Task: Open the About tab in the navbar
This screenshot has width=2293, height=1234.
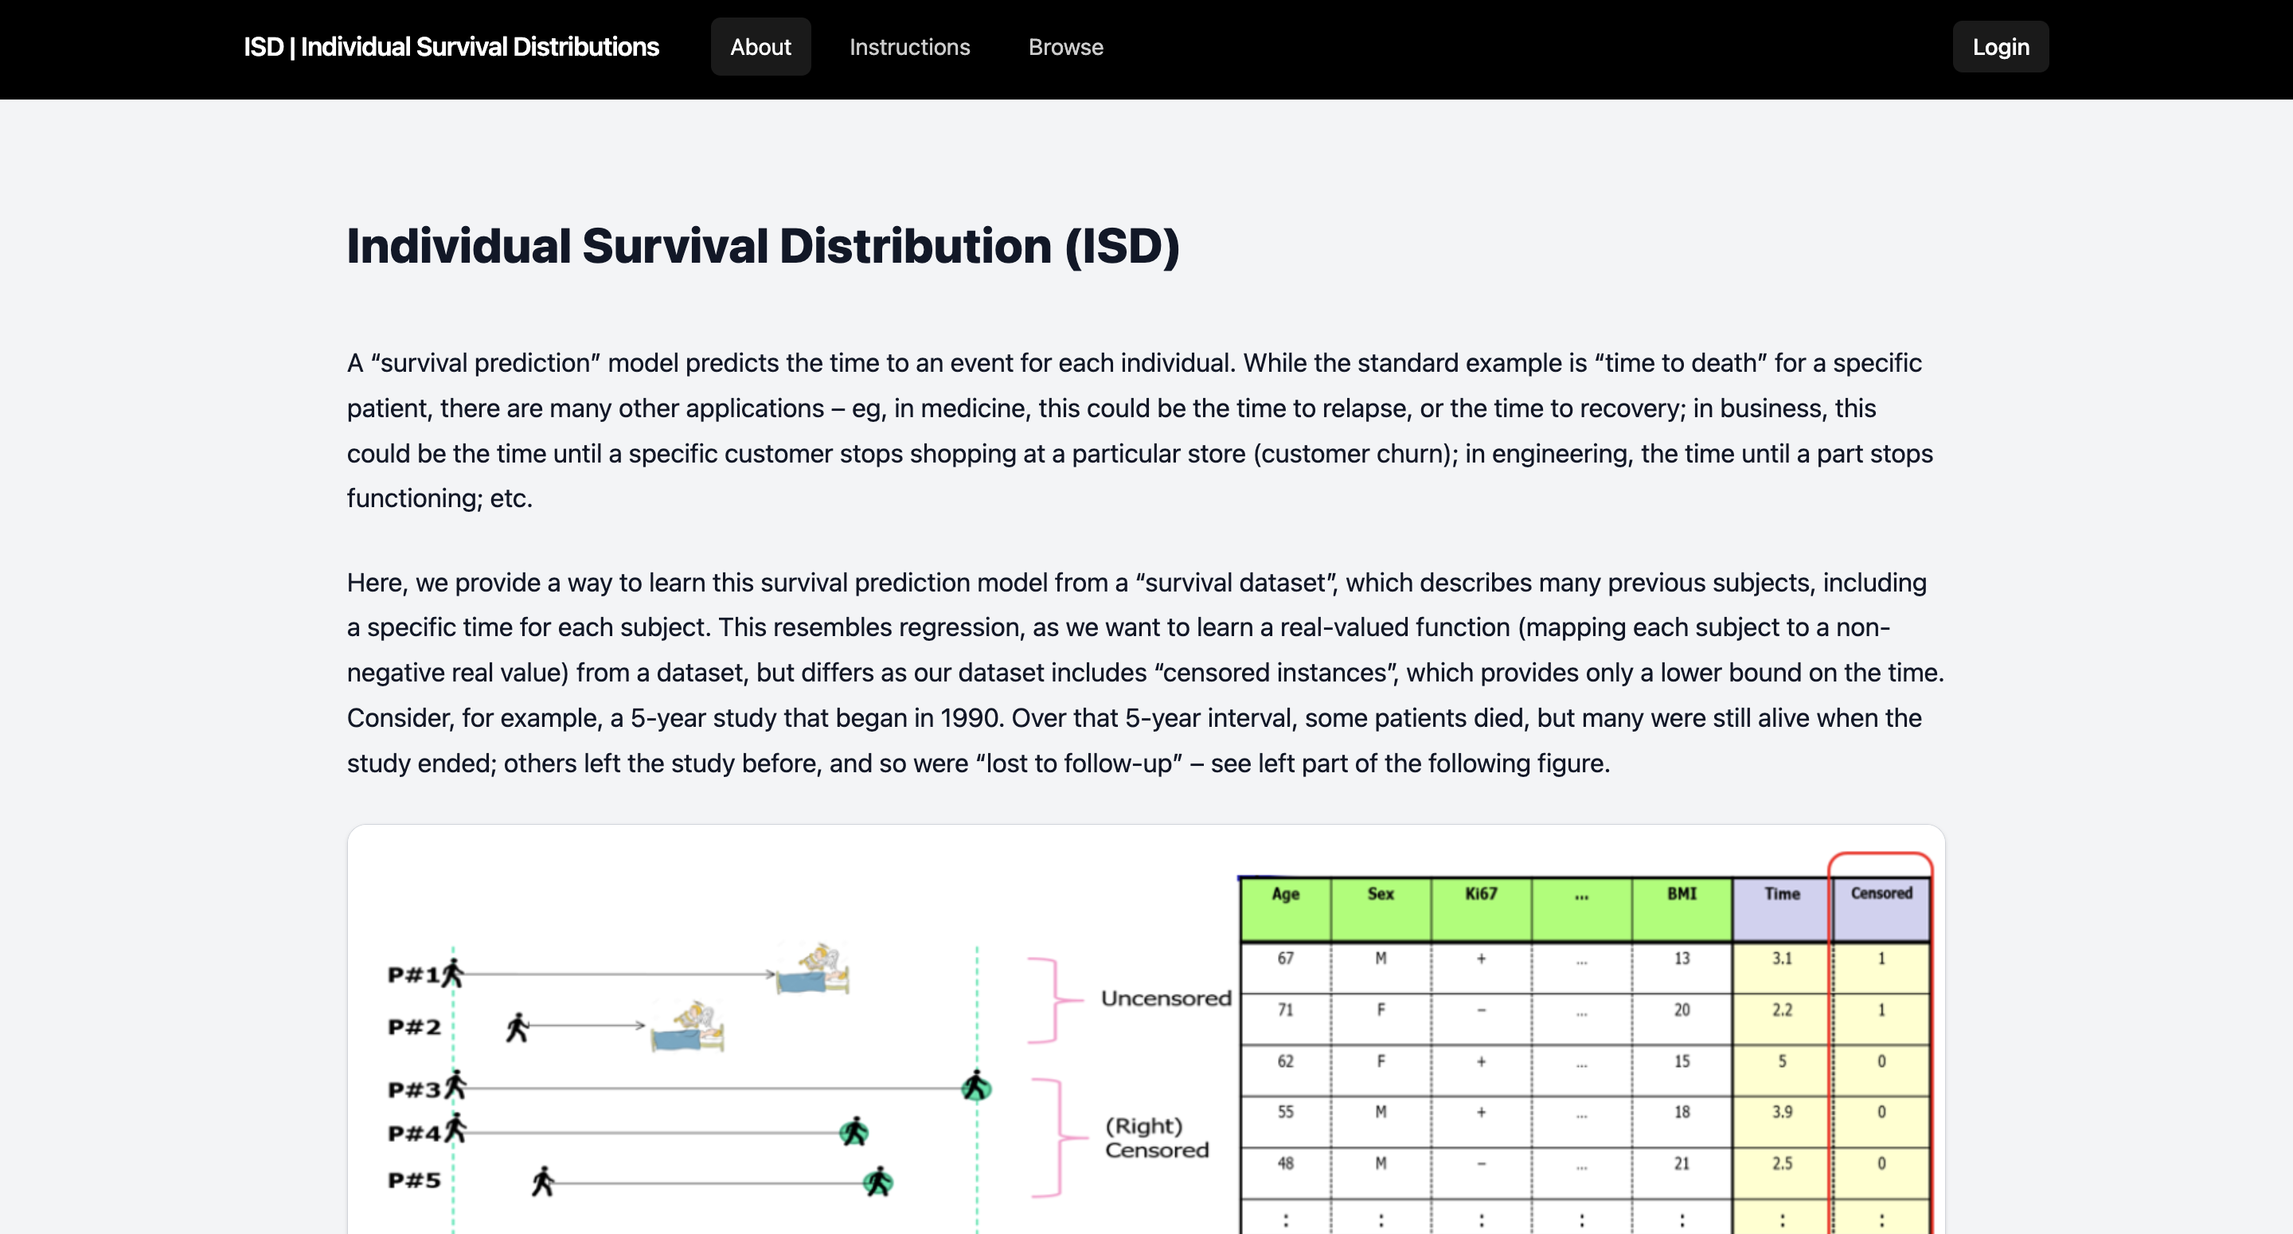Action: (760, 47)
